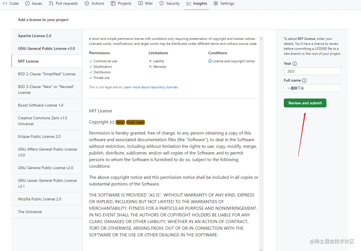Image resolution: width=361 pixels, height=251 pixels.
Task: Select Creative Commons Zero v1.0 Universal
Action: click(x=47, y=121)
